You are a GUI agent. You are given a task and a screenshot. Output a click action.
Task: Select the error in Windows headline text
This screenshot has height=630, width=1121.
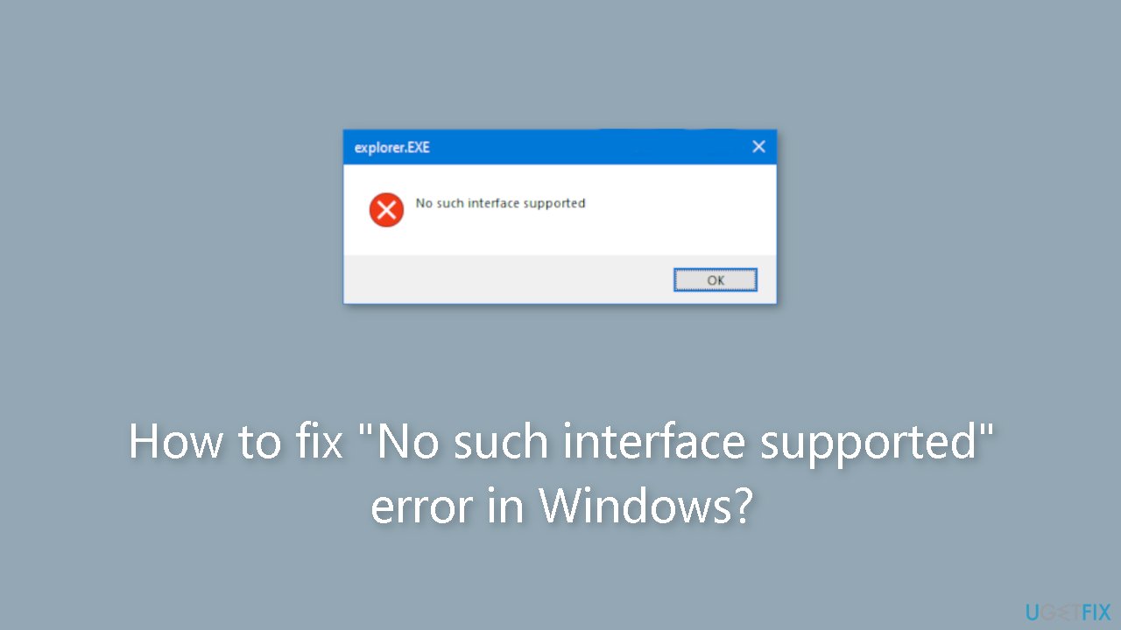click(560, 506)
